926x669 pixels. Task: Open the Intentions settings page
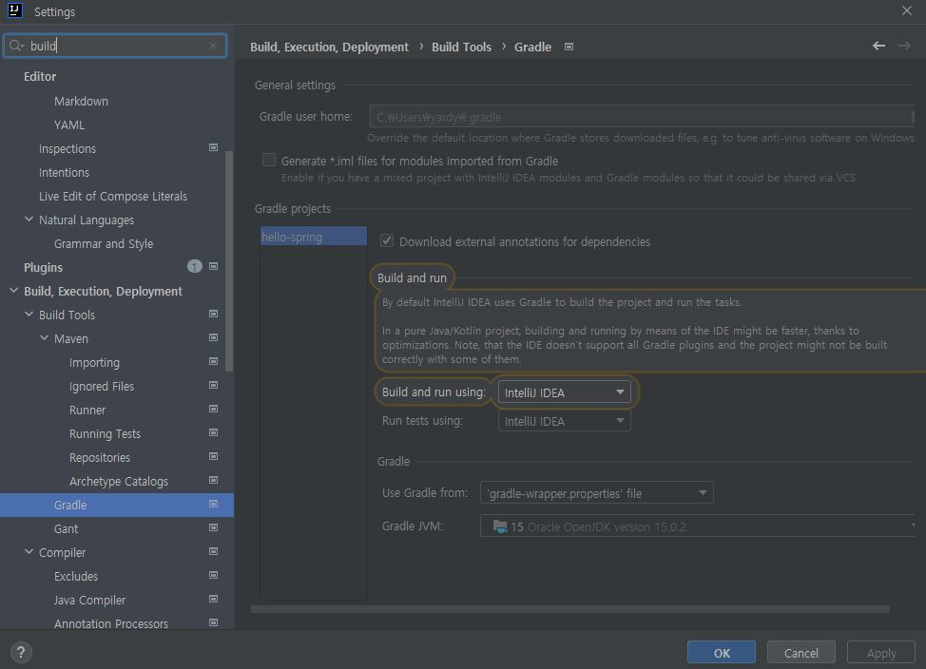click(x=64, y=172)
